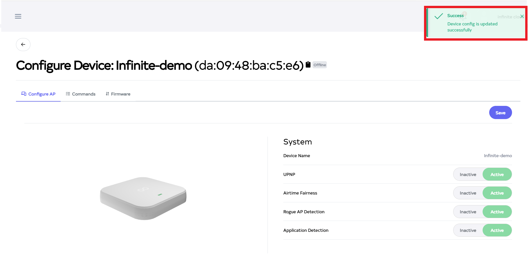Set Rogue AP Detection to Inactive
The width and height of the screenshot is (528, 261).
point(468,212)
